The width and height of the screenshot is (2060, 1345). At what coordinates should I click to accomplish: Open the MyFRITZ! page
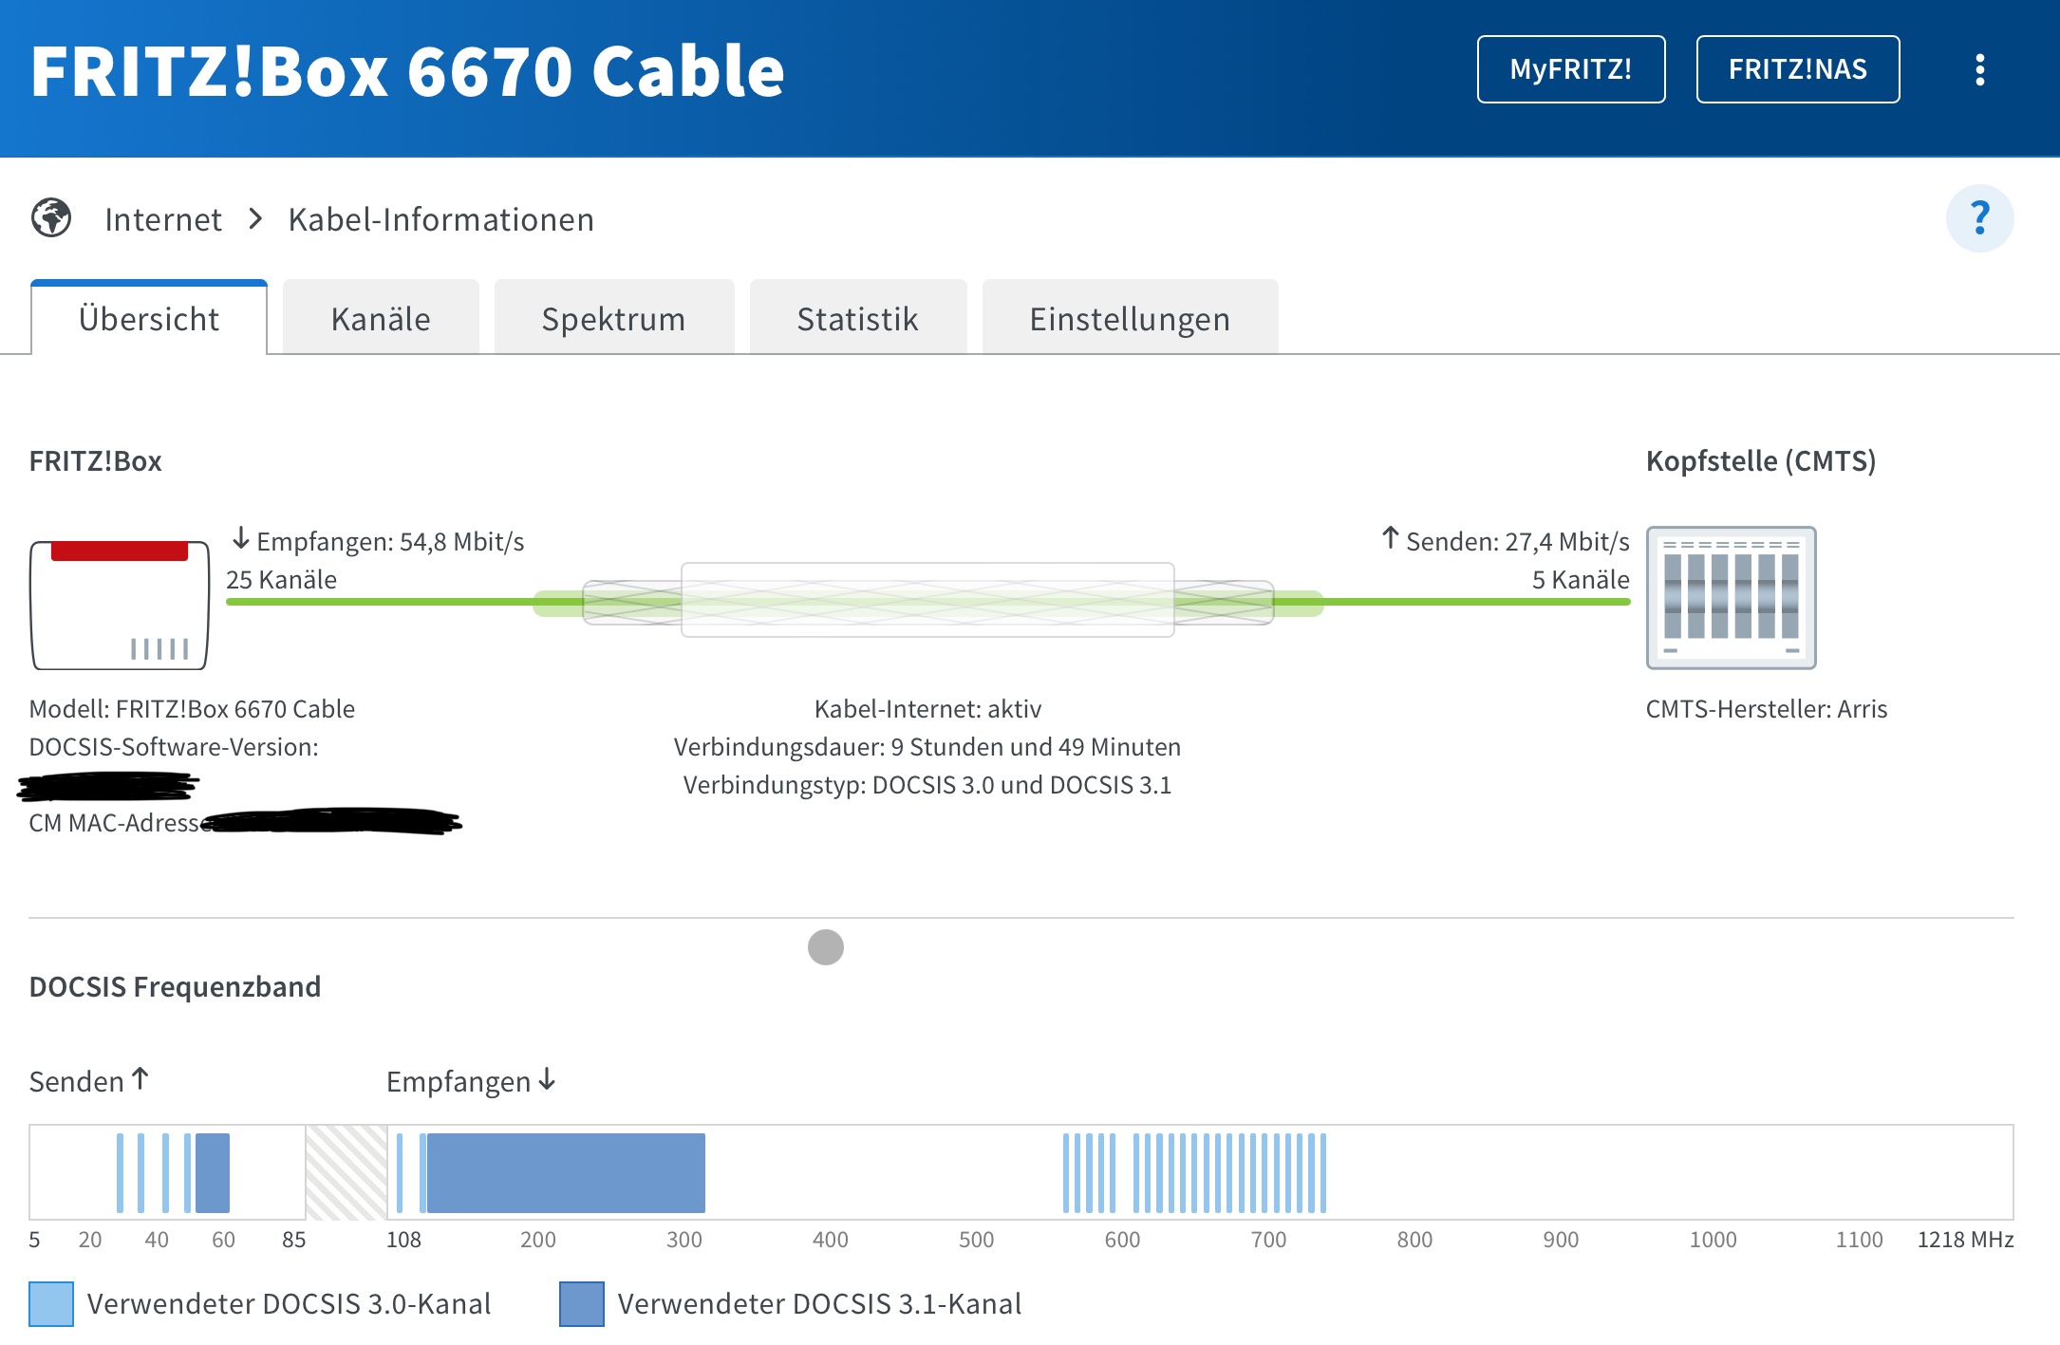click(x=1570, y=69)
